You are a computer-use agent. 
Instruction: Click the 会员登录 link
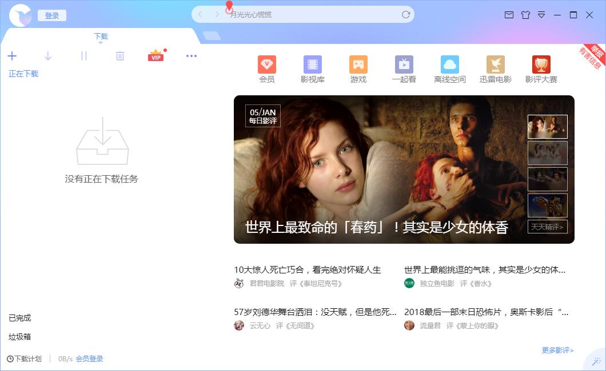[x=89, y=358]
